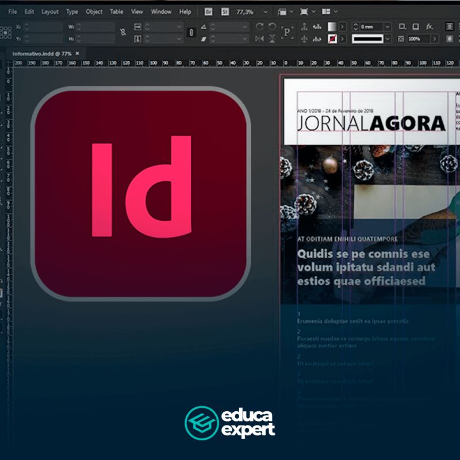The height and width of the screenshot is (460, 460).
Task: Open the Layout menu
Action: pyautogui.click(x=50, y=11)
